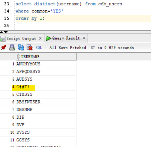Viewport: 151px width, 147px height.
Task: Sort by the USERNAME column header
Action: tap(46, 57)
